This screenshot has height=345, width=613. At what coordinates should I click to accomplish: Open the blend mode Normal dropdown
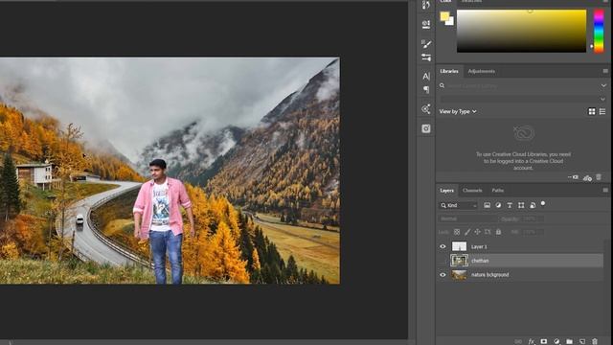[x=467, y=219]
